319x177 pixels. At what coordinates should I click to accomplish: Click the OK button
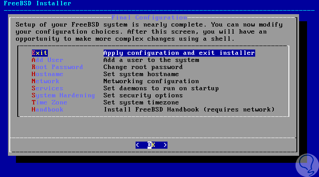152,145
